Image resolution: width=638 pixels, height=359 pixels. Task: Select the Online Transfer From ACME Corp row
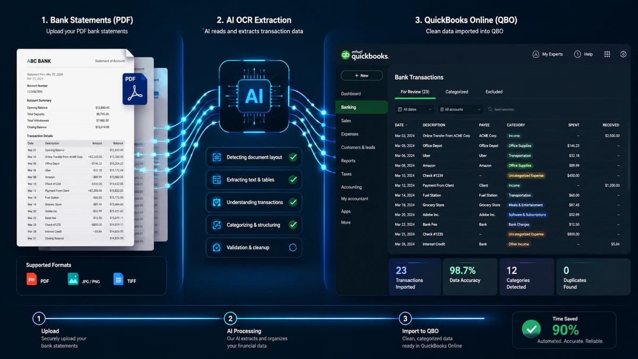click(x=507, y=136)
